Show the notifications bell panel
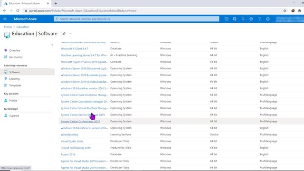 [x=243, y=19]
